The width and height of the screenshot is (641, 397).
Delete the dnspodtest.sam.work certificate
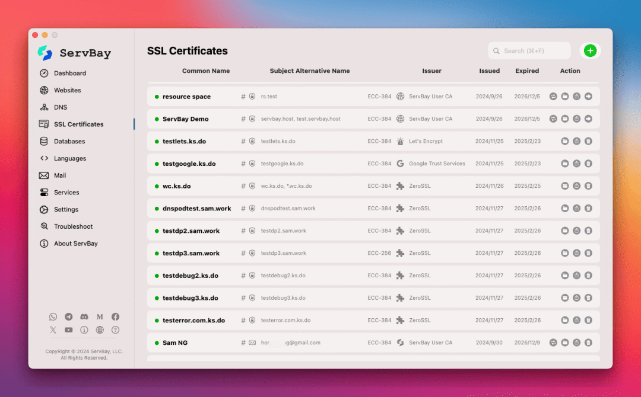(x=588, y=209)
